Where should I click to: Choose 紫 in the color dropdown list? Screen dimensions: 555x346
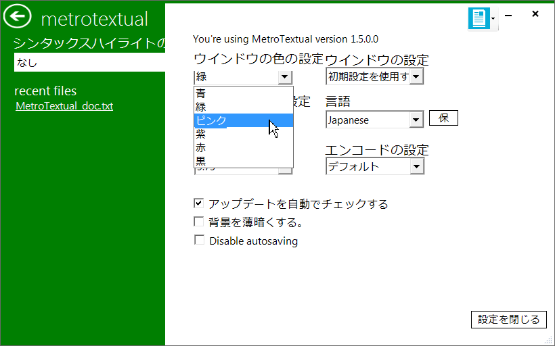244,134
